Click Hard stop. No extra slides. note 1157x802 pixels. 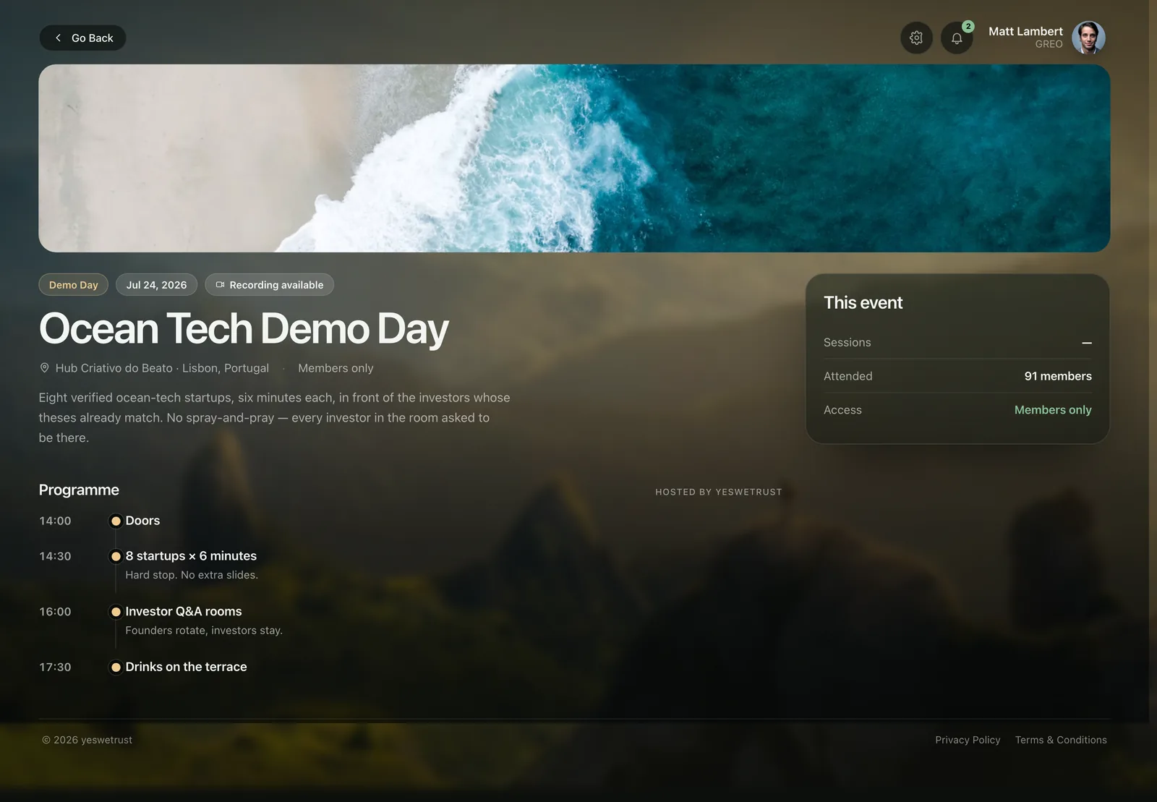192,575
